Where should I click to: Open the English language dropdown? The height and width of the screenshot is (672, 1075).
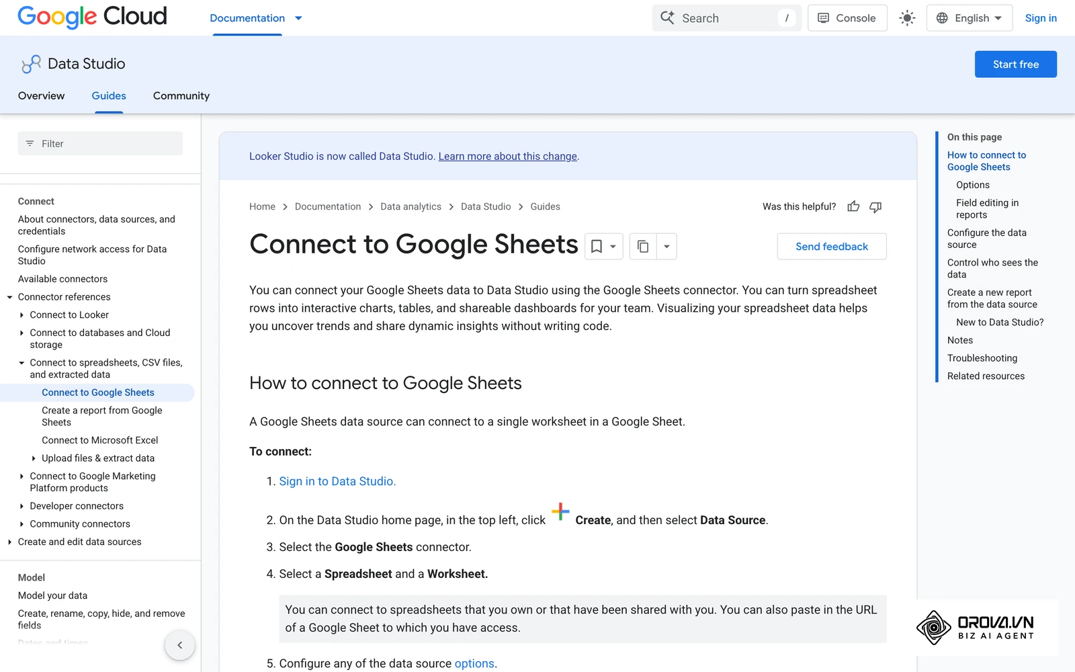point(969,18)
